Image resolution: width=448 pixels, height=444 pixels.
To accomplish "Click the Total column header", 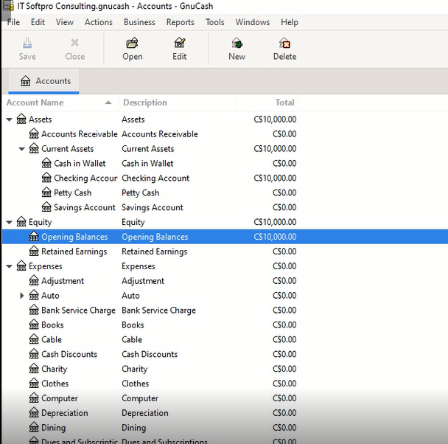I will [284, 103].
